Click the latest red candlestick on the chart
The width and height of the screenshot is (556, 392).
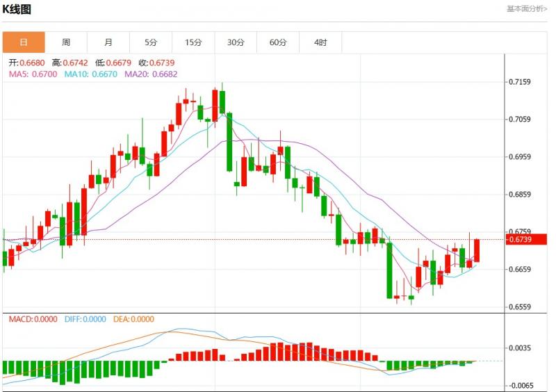477,250
